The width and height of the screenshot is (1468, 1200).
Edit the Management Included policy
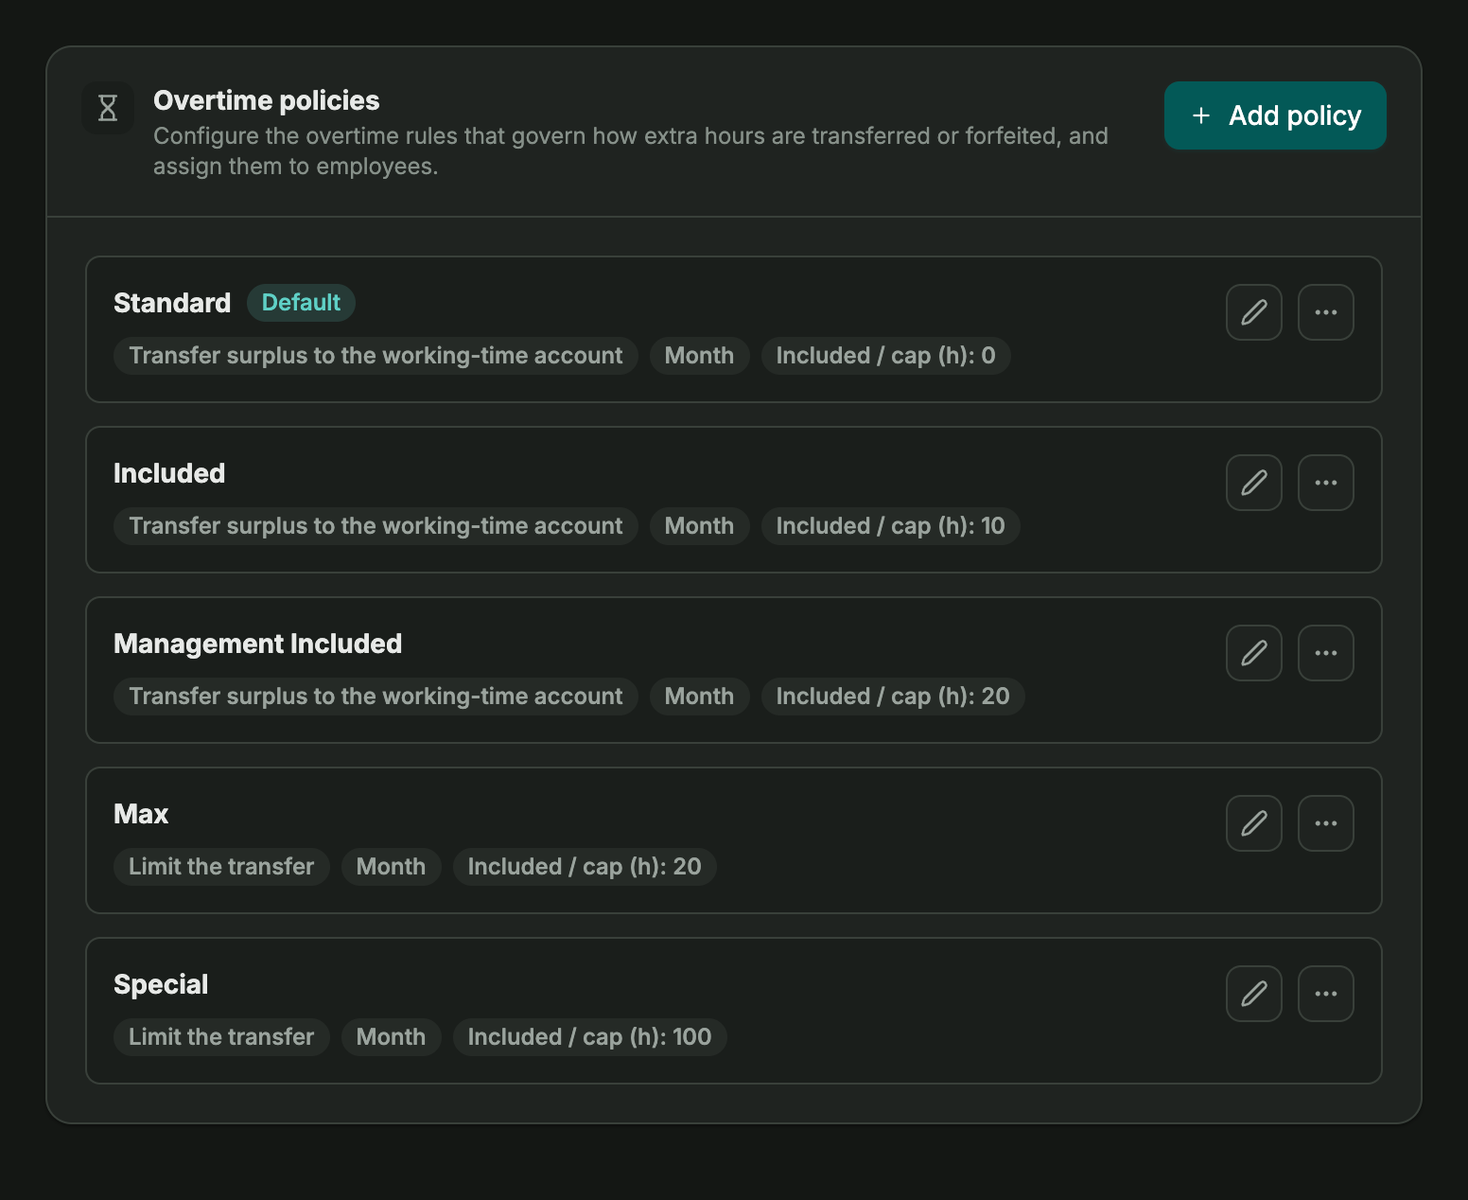click(x=1254, y=653)
